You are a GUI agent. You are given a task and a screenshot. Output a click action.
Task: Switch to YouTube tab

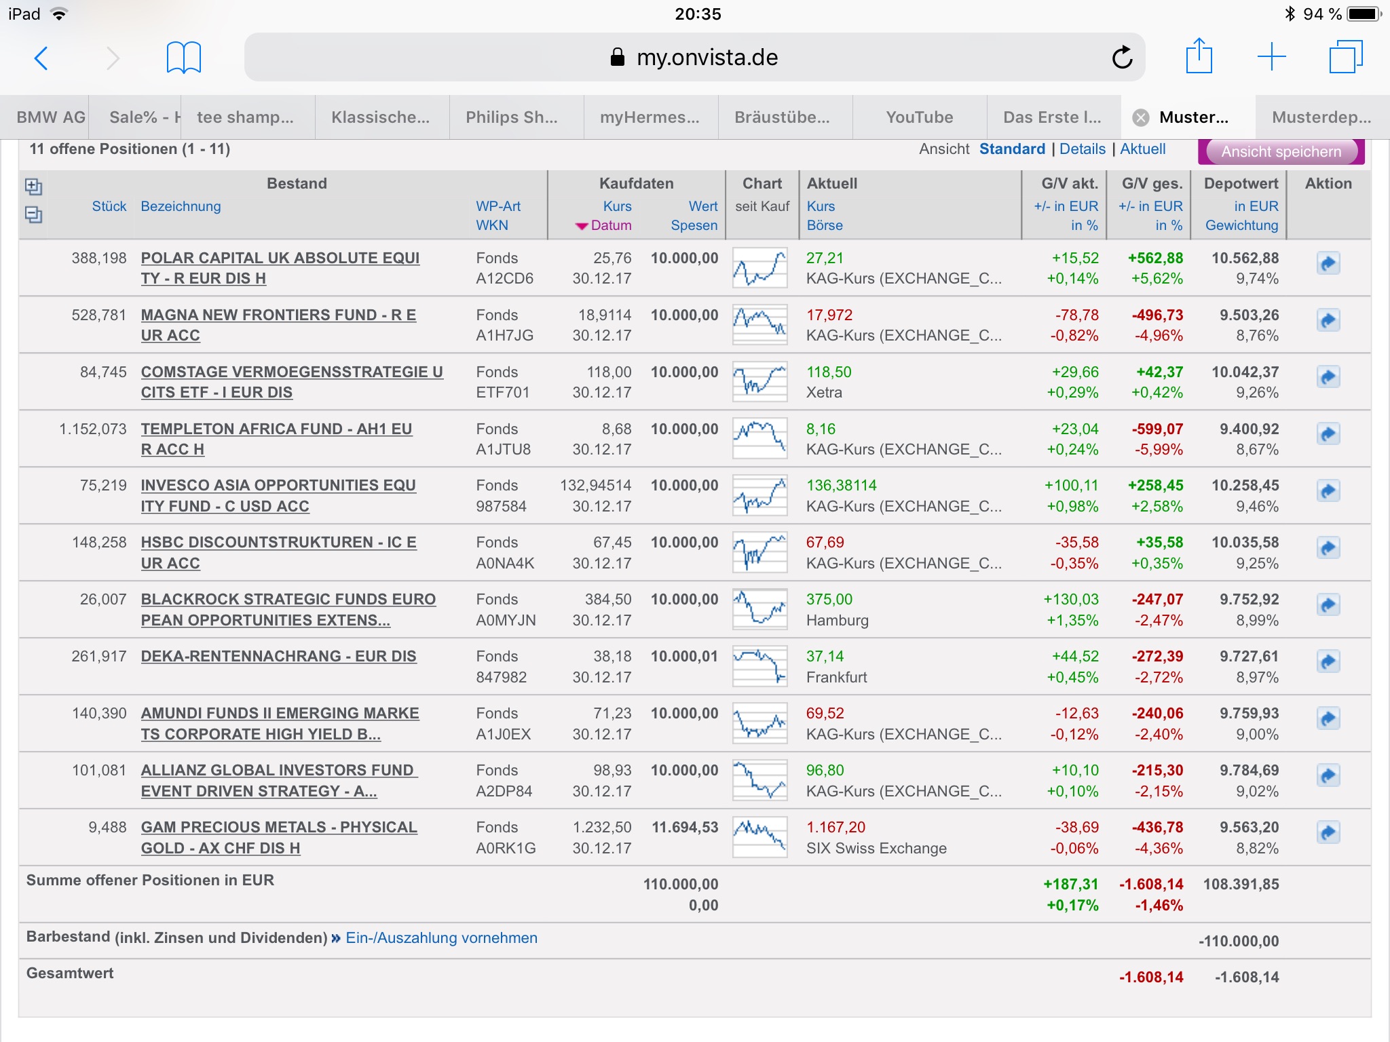point(919,117)
